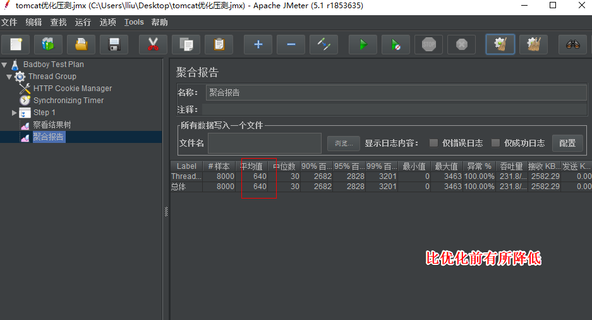Click the HTTP Cookie Manager tools icon
This screenshot has height=320, width=592.
click(25, 89)
